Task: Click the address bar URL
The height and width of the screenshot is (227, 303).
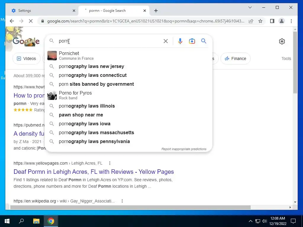Action: click(146, 21)
